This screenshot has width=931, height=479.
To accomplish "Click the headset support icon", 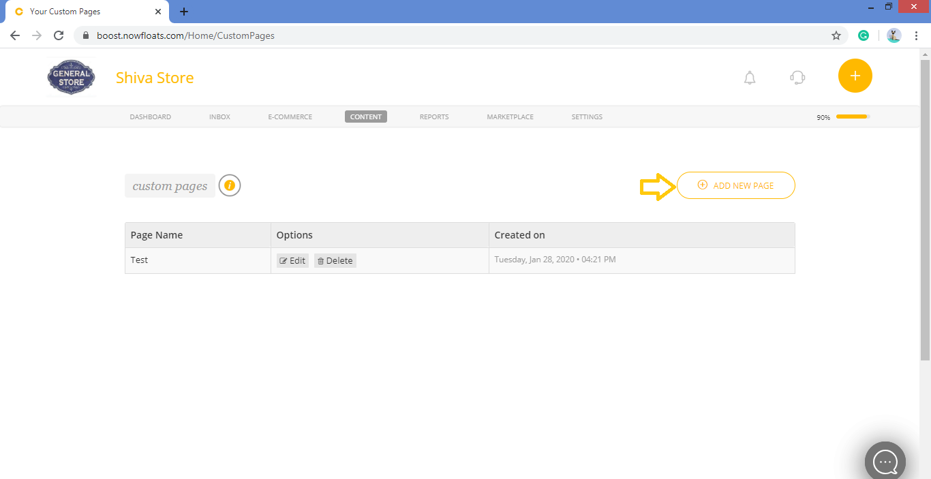I will pos(797,78).
